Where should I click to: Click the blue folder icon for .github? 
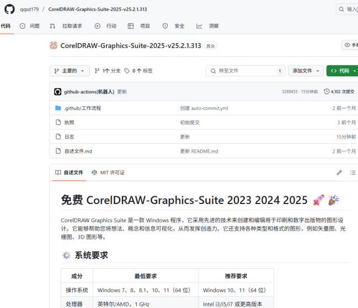(58, 108)
